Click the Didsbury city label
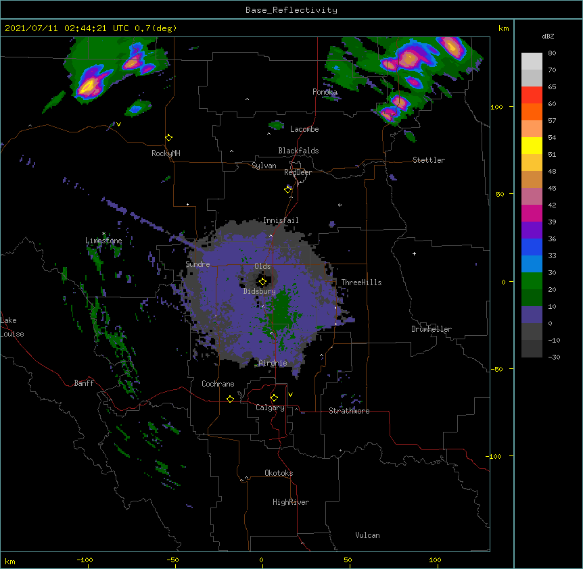The image size is (583, 569). tap(260, 291)
